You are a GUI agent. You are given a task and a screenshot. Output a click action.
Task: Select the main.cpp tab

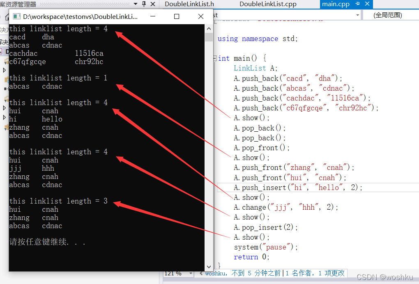point(336,4)
